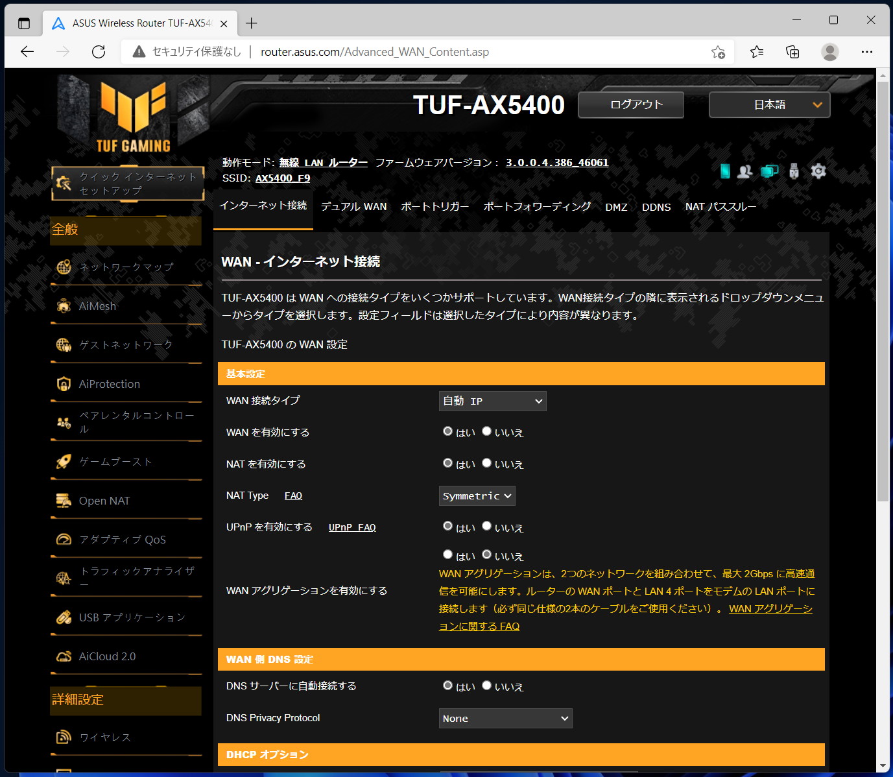Viewport: 893px width, 777px height.
Task: Open 無線 LAN ルーター operation mode link
Action: 324,163
